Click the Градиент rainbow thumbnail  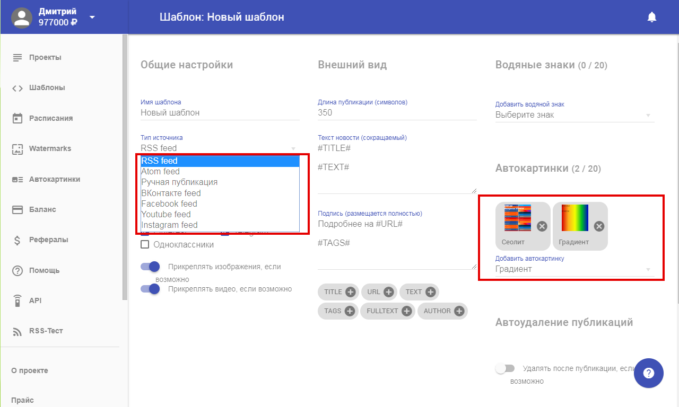click(x=575, y=218)
